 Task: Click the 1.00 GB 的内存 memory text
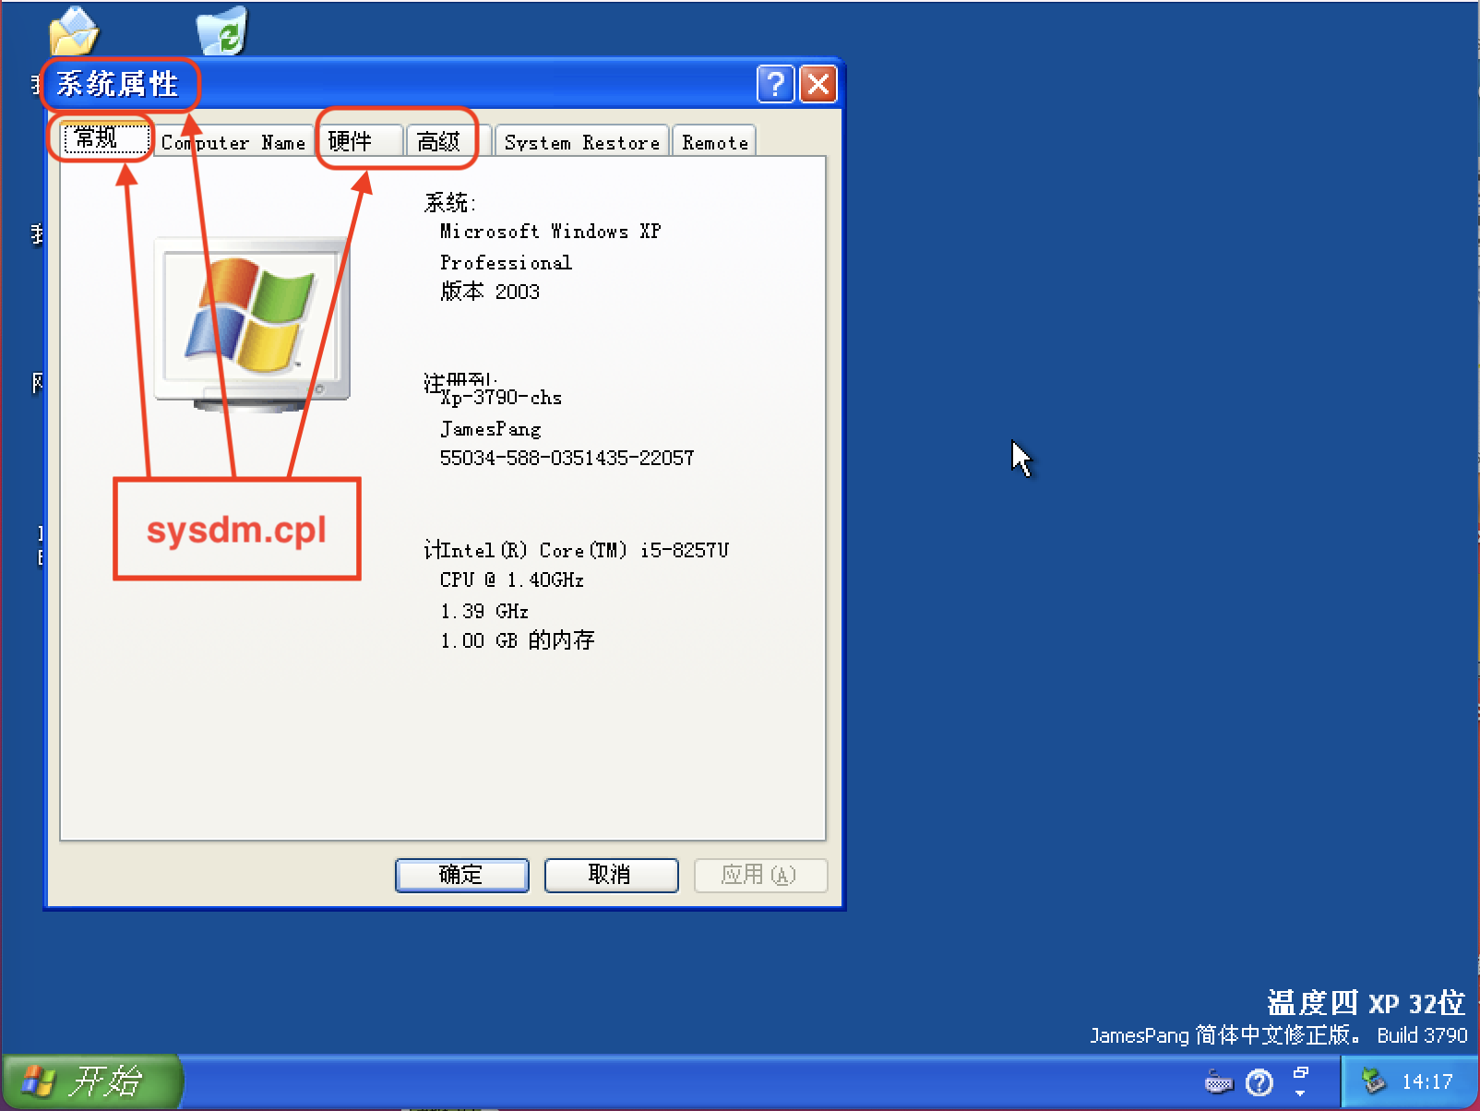[x=517, y=640]
